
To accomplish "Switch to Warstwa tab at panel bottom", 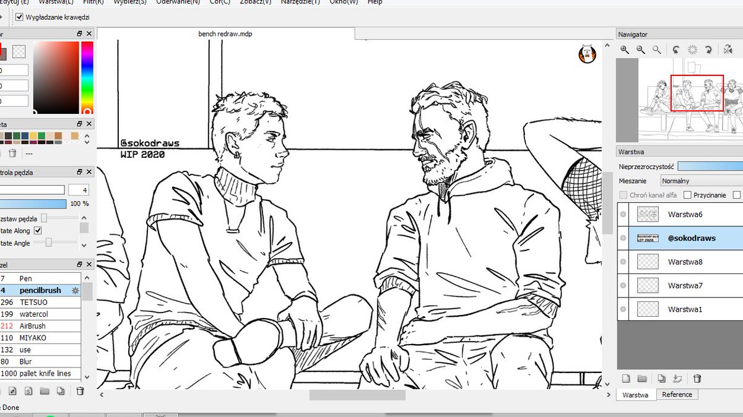I will (635, 395).
